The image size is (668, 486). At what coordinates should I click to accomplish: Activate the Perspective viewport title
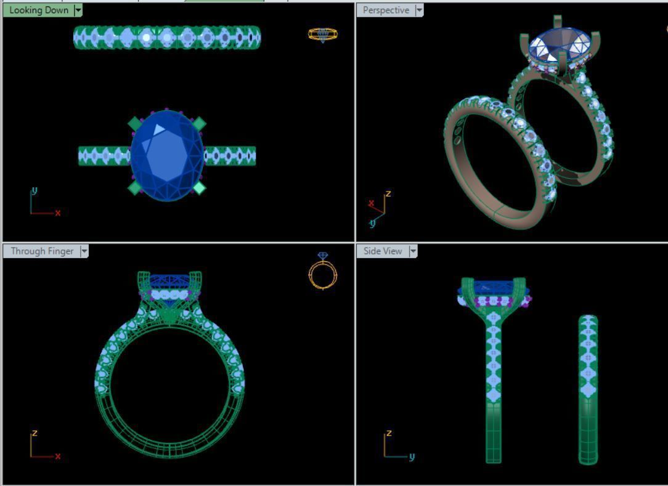pyautogui.click(x=386, y=10)
